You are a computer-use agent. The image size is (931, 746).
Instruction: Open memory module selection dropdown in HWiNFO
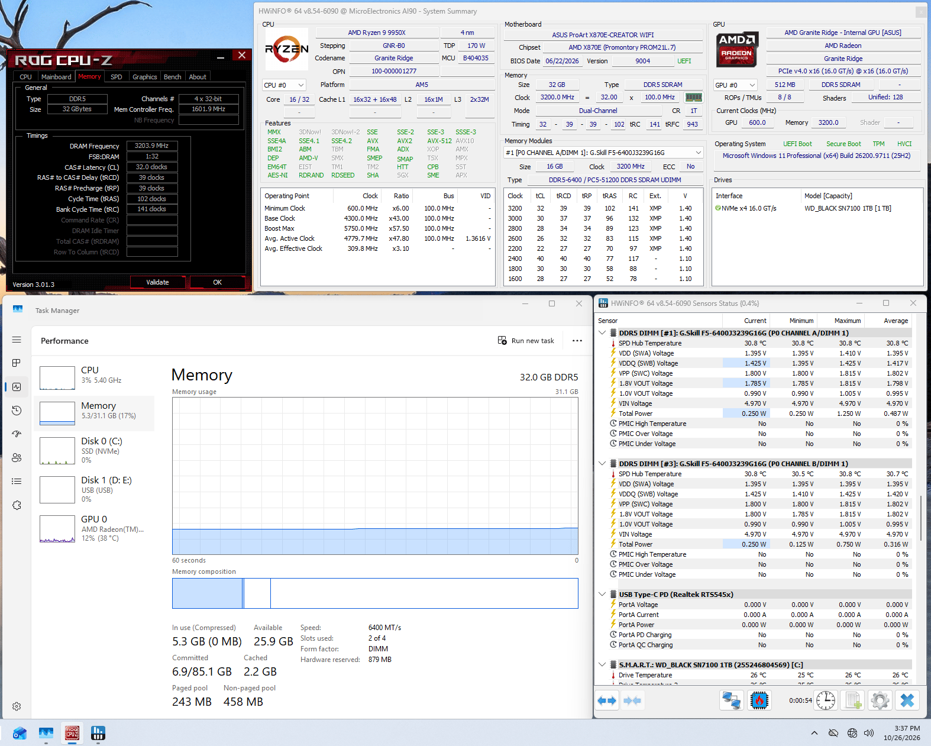[603, 153]
